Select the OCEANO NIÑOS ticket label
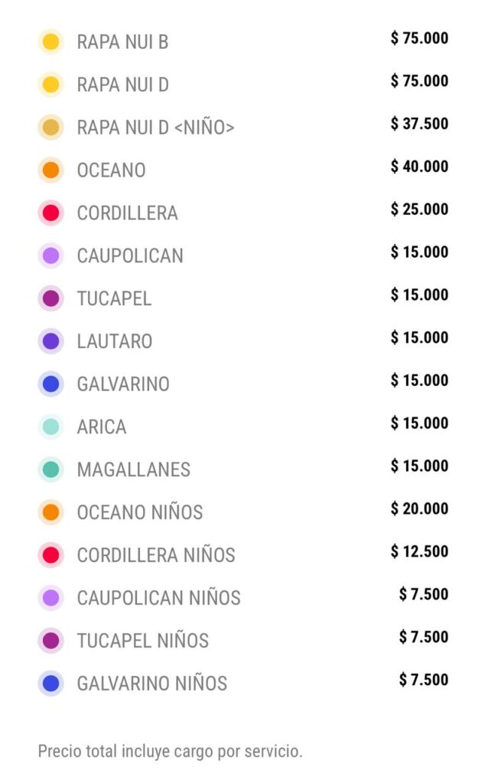494x783 pixels. click(140, 512)
